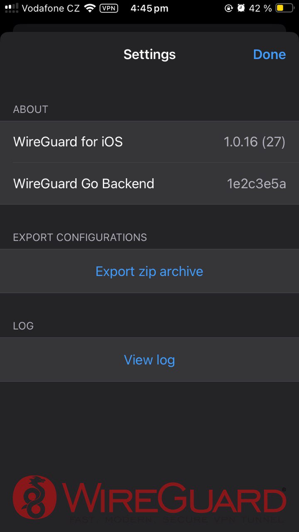Open View log
Image resolution: width=299 pixels, height=532 pixels.
[149, 360]
